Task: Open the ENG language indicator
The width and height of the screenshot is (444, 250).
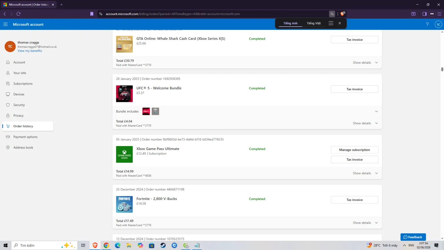Action: (411, 245)
